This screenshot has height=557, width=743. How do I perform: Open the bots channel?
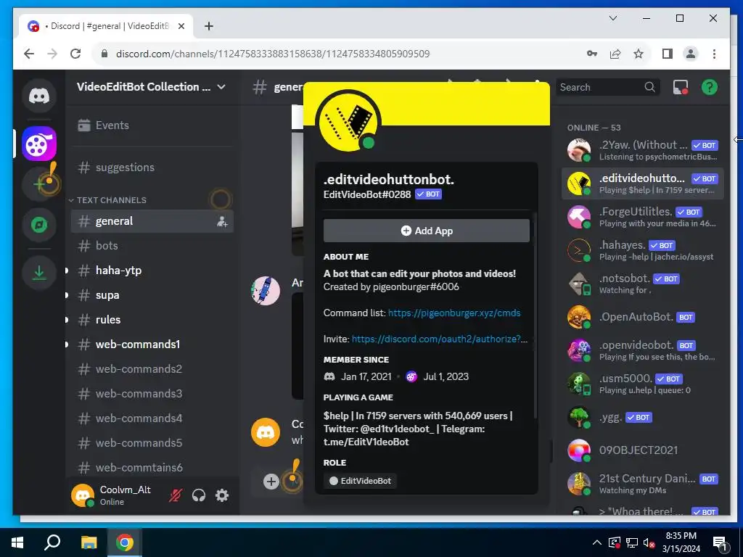coord(152,246)
